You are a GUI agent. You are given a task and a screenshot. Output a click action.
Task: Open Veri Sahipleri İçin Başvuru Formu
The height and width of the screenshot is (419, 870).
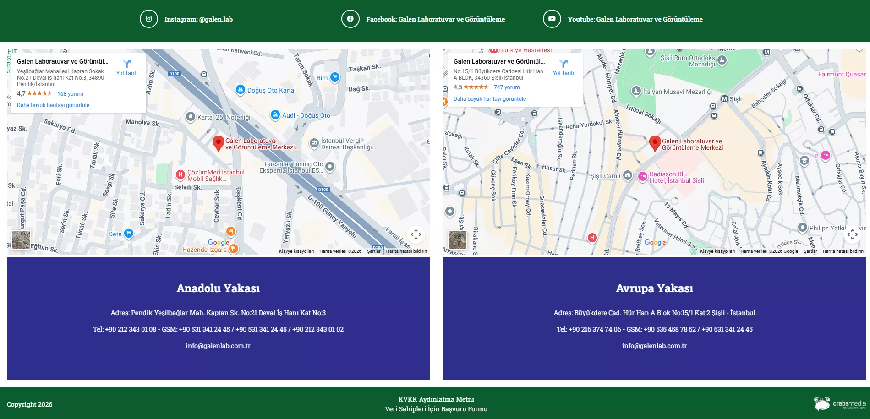[436, 409]
